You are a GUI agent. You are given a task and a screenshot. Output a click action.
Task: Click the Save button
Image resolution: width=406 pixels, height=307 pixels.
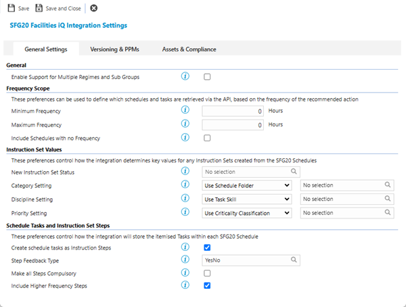click(x=18, y=8)
